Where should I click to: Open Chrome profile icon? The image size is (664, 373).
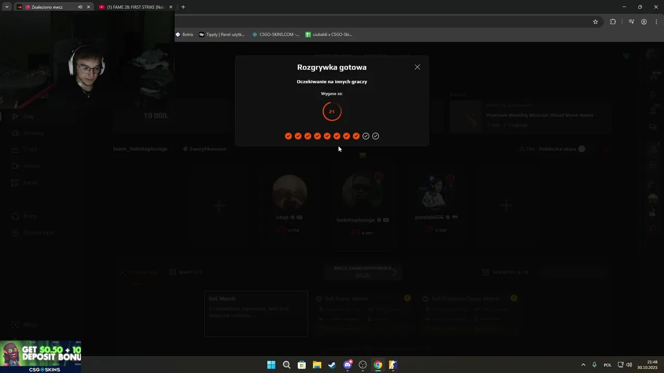pyautogui.click(x=644, y=22)
